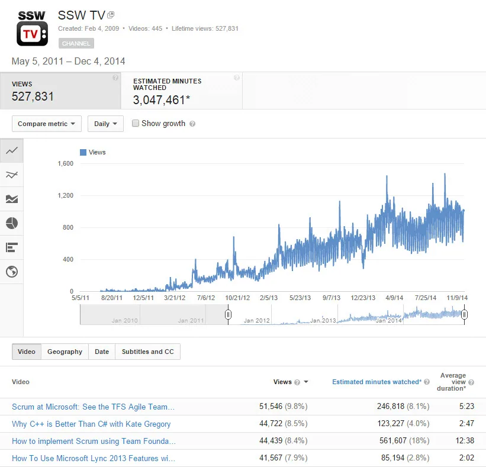This screenshot has height=467, width=486.
Task: Click the 85,194 (2.8%) minutes cell
Action: point(405,458)
